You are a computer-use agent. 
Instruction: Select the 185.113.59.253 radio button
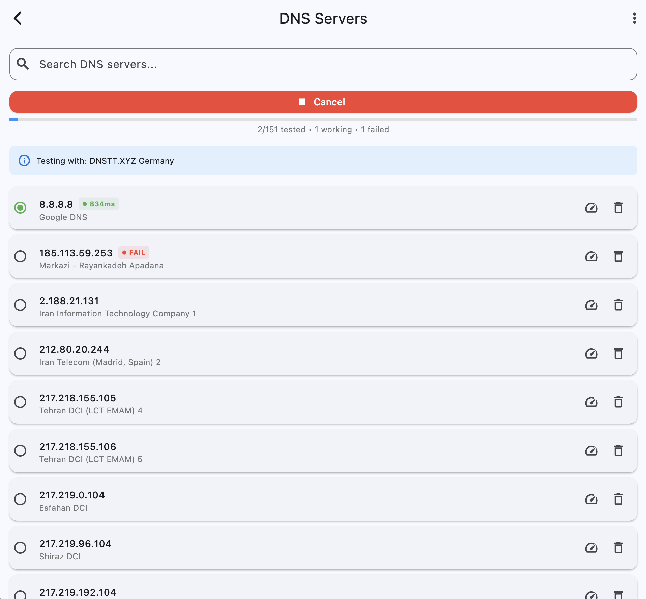click(20, 256)
